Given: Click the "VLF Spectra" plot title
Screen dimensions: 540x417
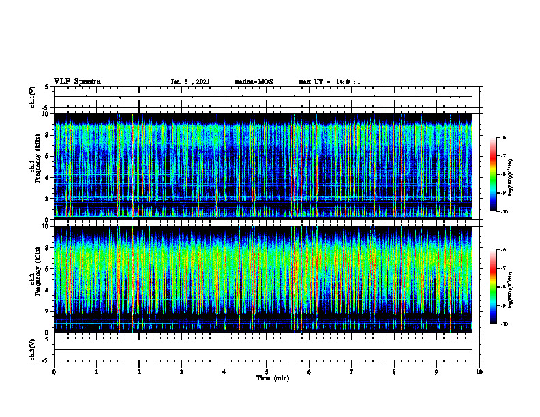Looking at the screenshot, I should 77,82.
